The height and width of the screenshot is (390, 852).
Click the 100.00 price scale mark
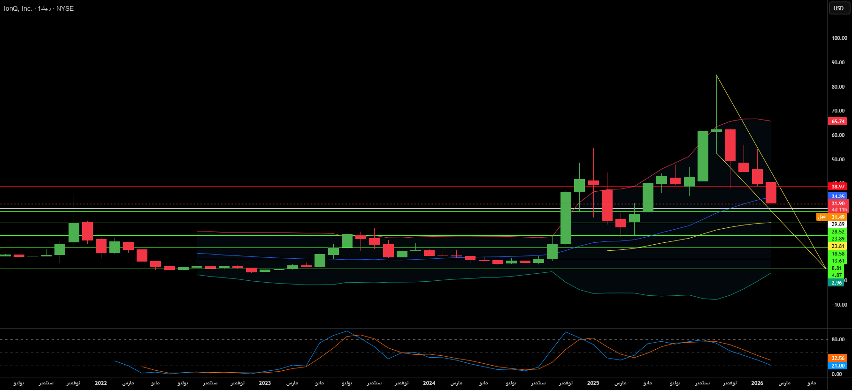(x=839, y=38)
